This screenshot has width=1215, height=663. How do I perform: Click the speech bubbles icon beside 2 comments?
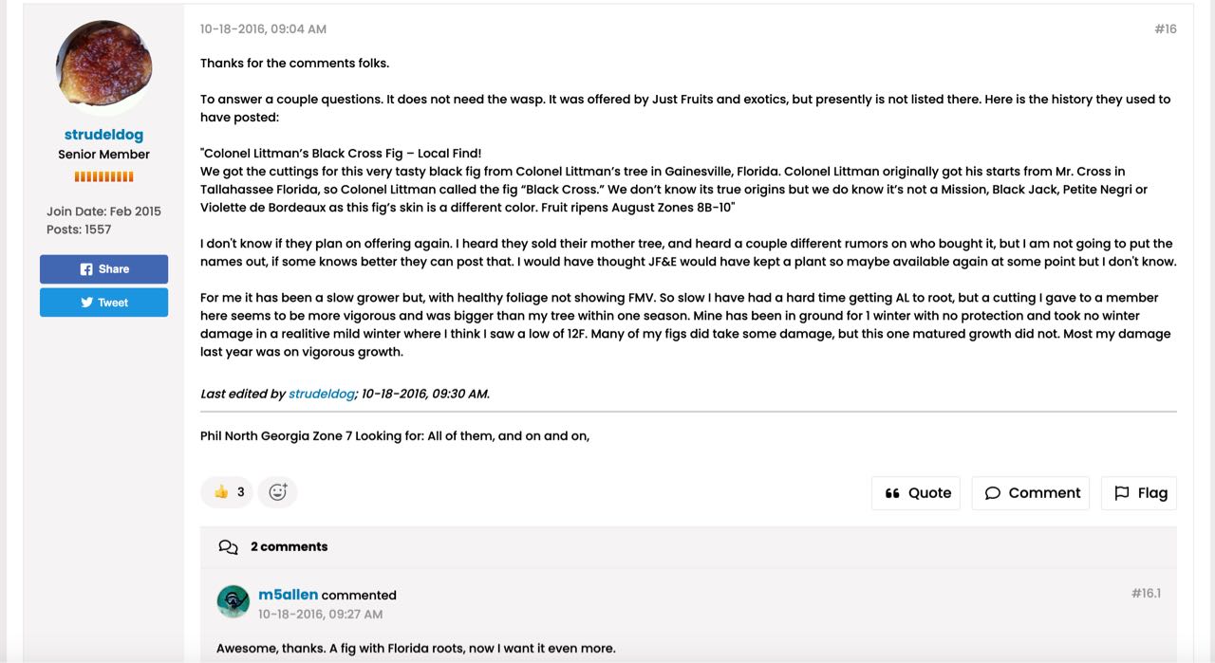tap(228, 546)
